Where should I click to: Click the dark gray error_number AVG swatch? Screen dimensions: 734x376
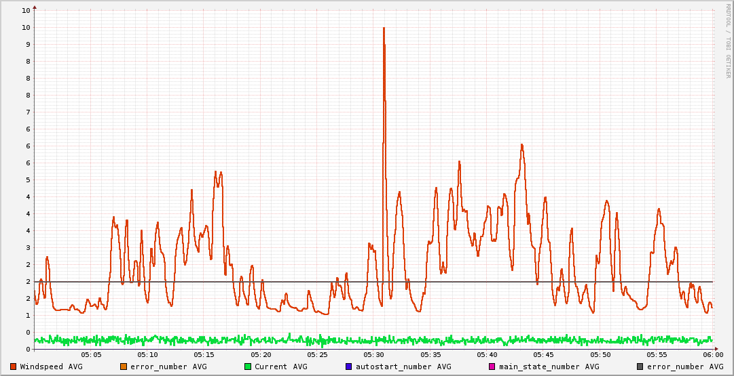coord(640,367)
